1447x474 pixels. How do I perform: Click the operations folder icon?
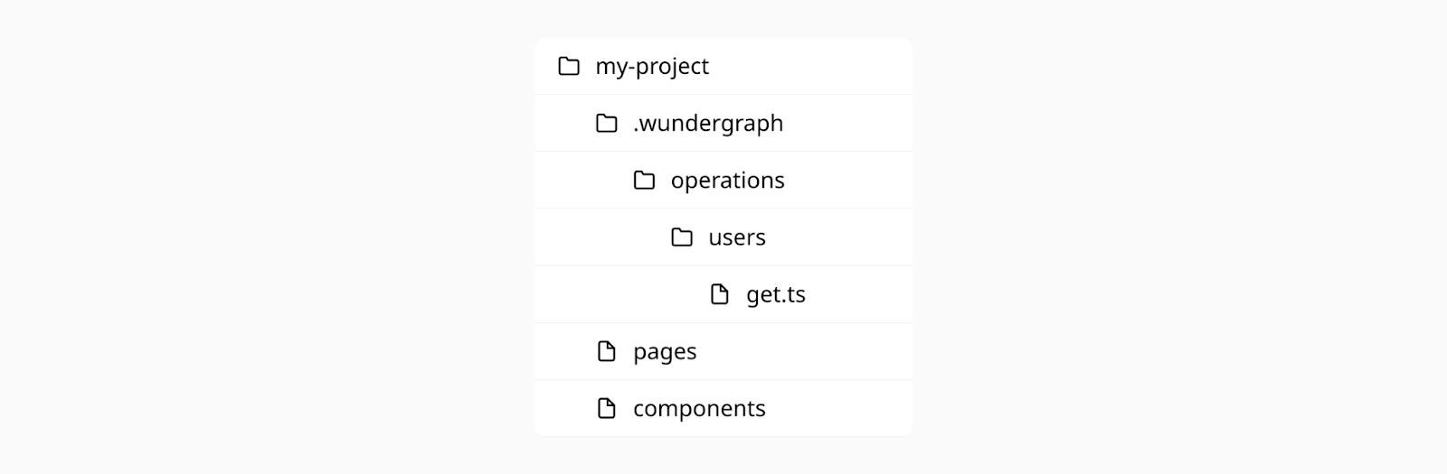645,180
